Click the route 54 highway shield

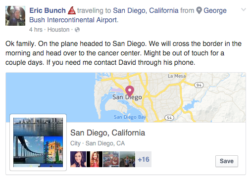click(x=169, y=118)
